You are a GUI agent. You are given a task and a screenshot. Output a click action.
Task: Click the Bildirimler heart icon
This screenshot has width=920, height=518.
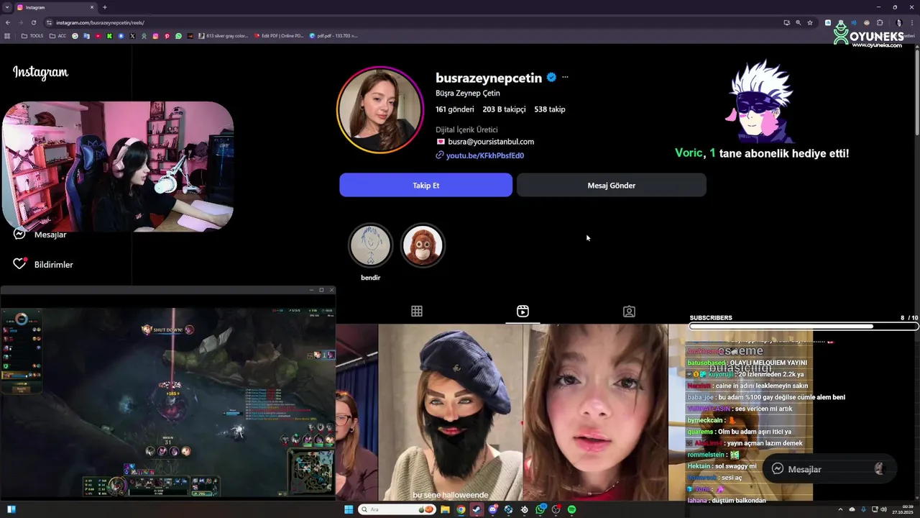coord(19,264)
